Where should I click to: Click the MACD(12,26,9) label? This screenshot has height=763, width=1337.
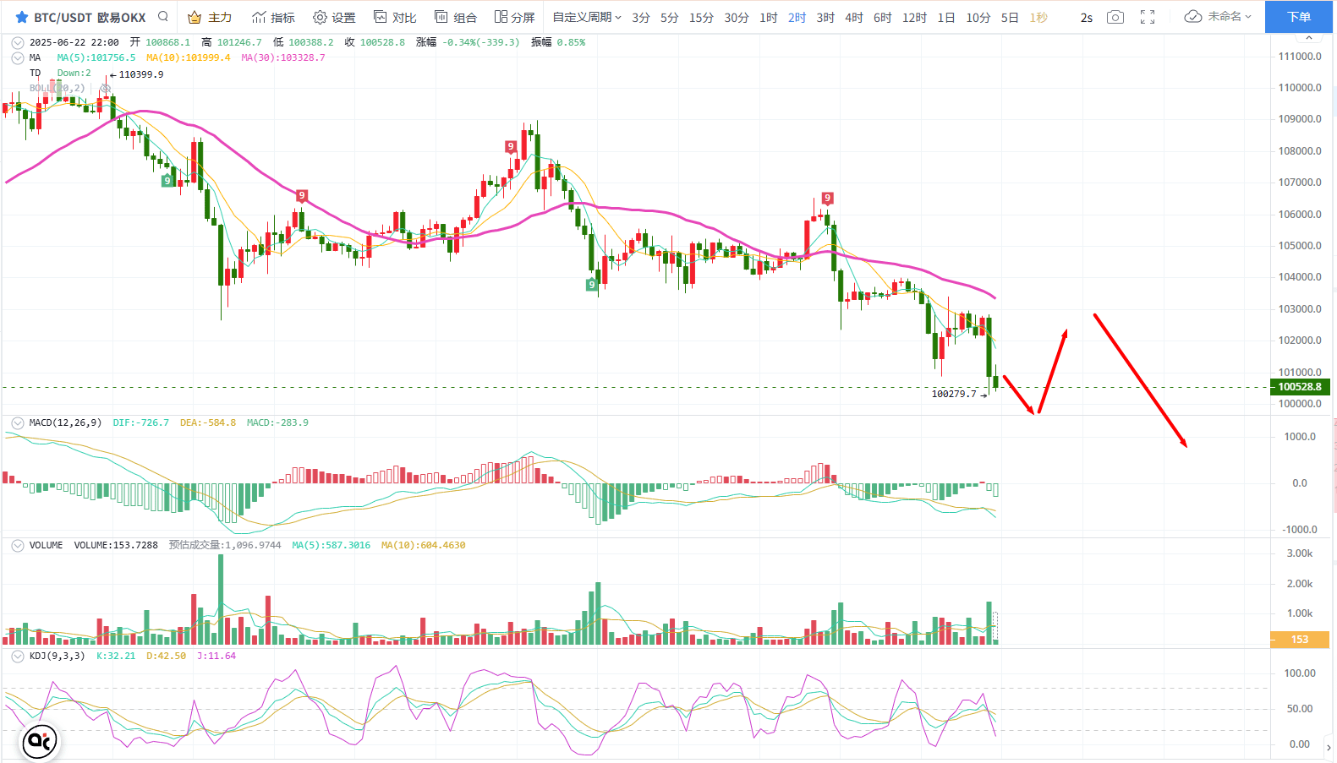[65, 422]
